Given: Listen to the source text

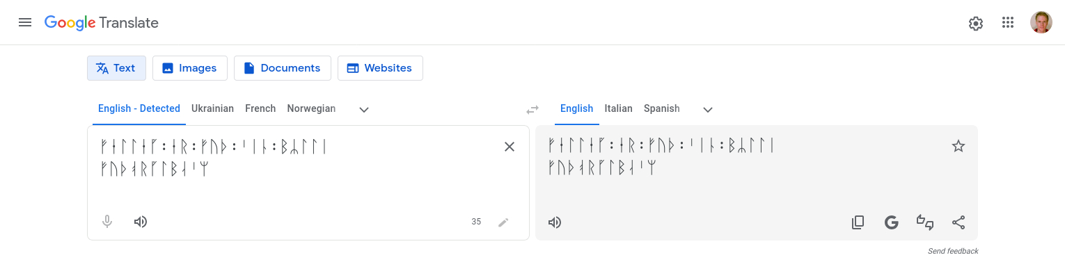Looking at the screenshot, I should tap(141, 222).
